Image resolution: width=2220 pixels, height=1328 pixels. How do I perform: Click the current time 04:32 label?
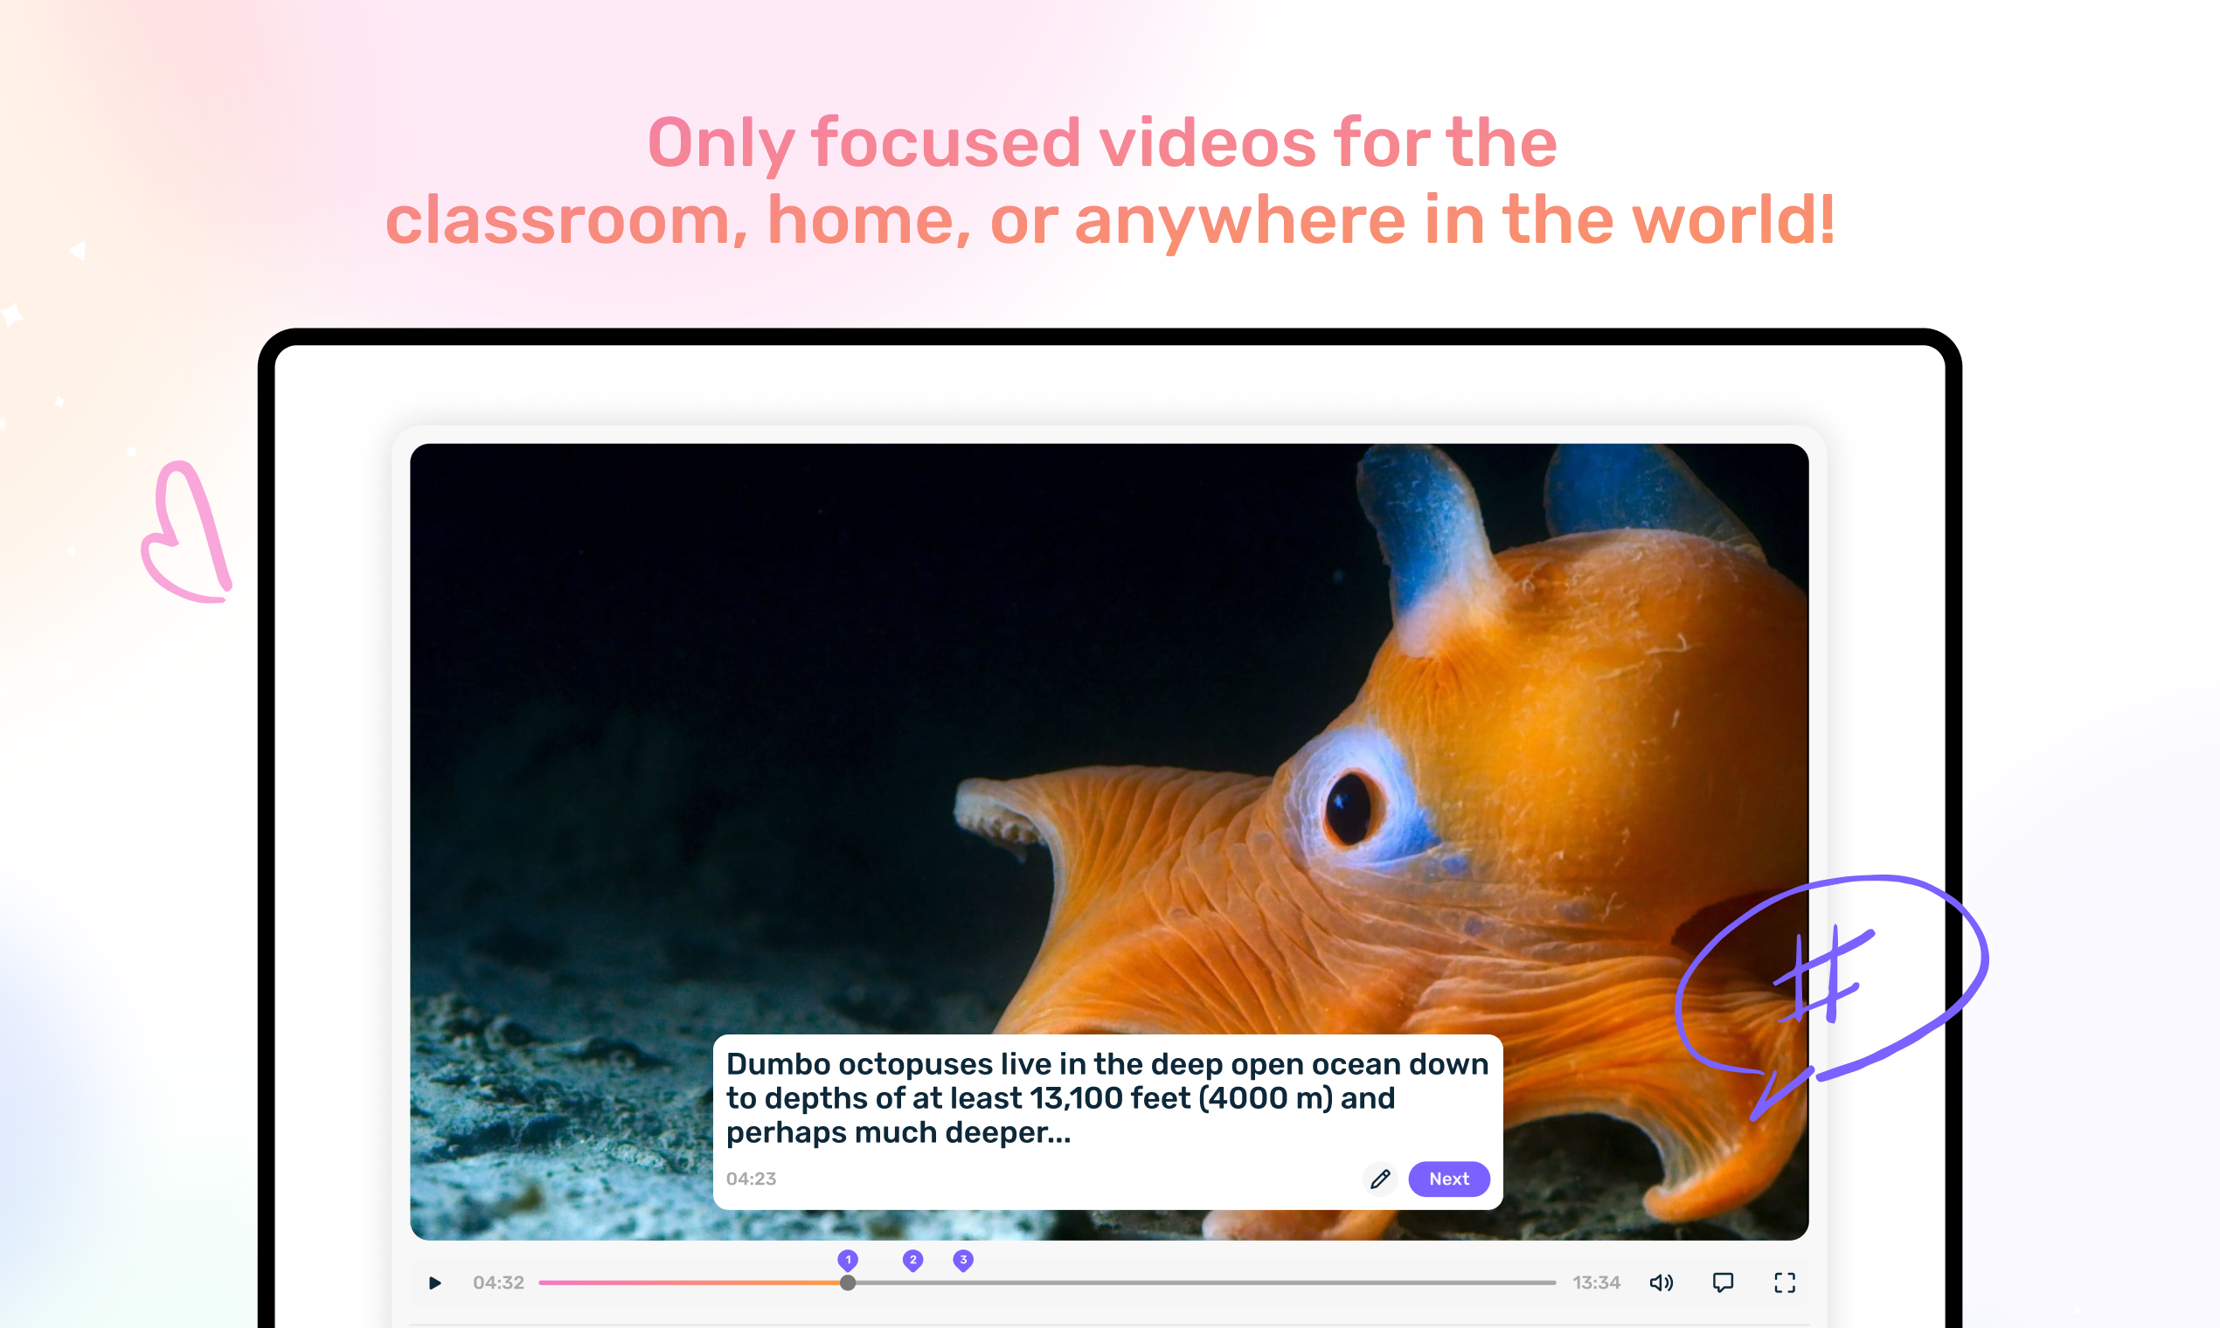498,1283
